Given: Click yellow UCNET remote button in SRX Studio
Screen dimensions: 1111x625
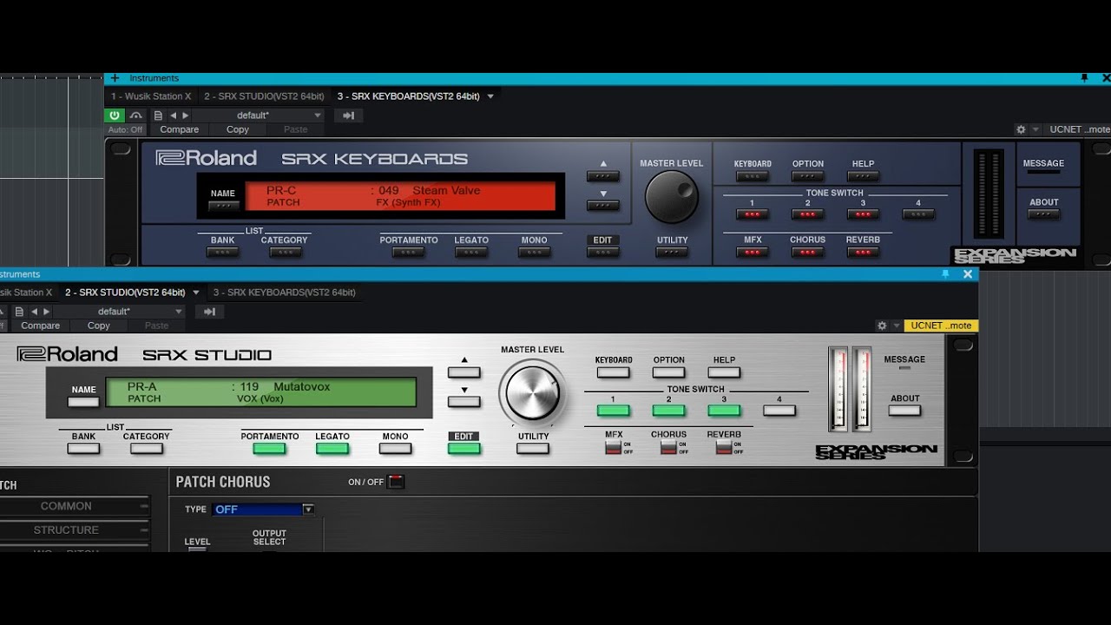Looking at the screenshot, I should tap(941, 326).
